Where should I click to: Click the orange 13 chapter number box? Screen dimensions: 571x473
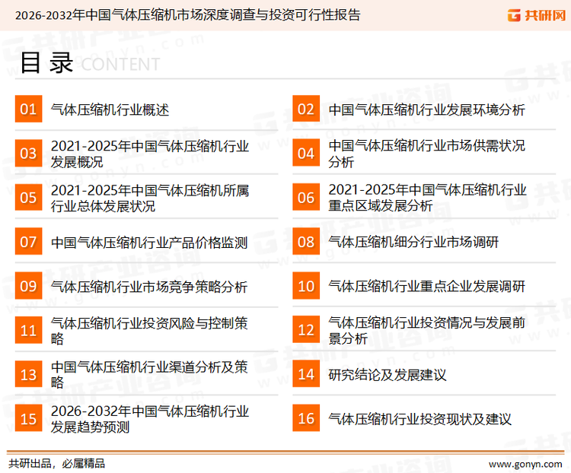click(28, 374)
